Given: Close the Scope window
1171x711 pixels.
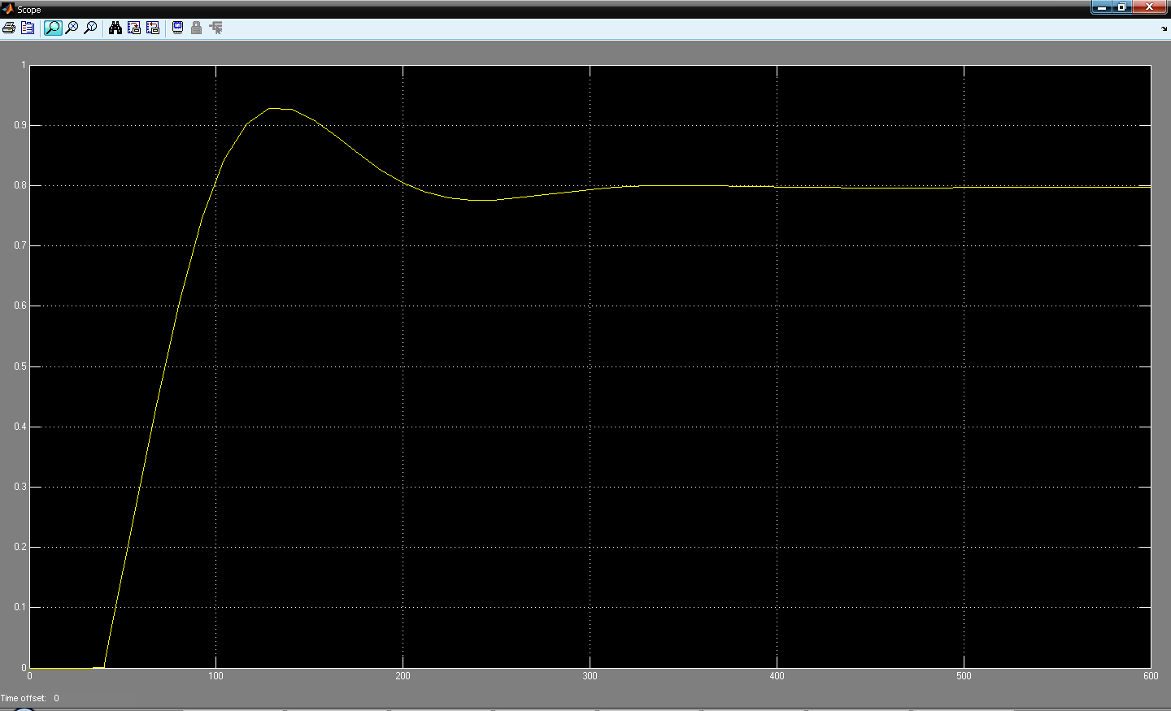Looking at the screenshot, I should pyautogui.click(x=1150, y=7).
